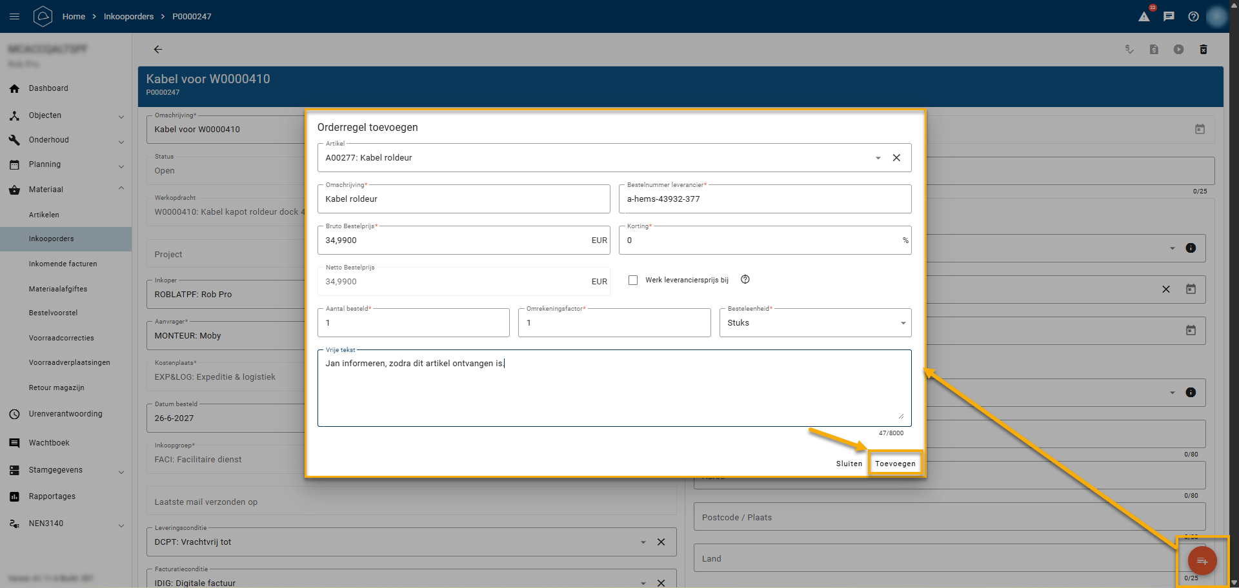Viewport: 1239px width, 588px height.
Task: Click the Toevoegen button
Action: (x=894, y=464)
